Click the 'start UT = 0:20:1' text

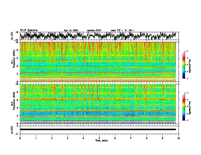pos(123,30)
